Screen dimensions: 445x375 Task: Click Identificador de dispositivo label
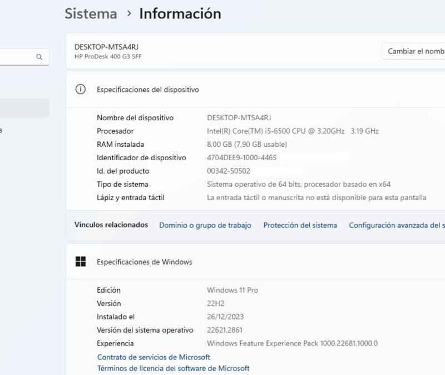pyautogui.click(x=141, y=157)
